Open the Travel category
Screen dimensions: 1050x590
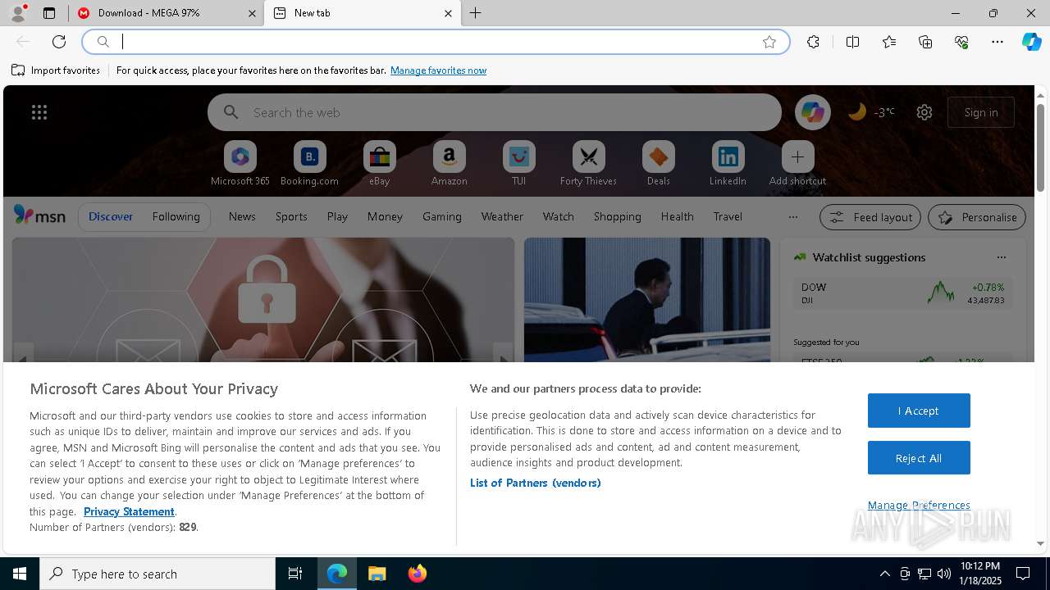click(728, 216)
